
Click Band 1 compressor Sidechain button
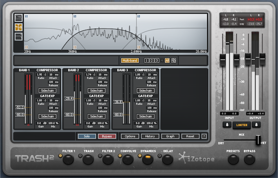tap(47, 90)
